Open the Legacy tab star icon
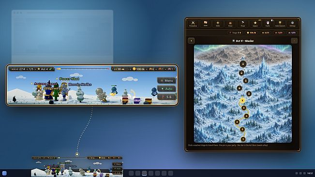 click(255, 24)
